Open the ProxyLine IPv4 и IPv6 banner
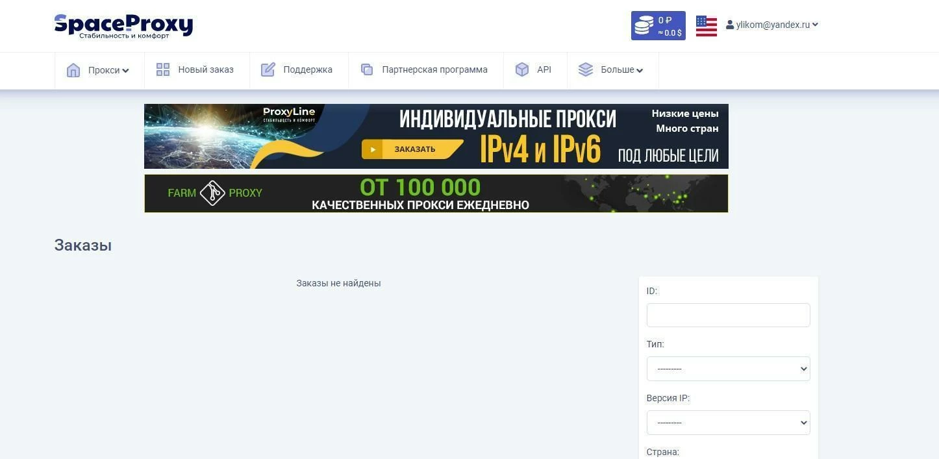The height and width of the screenshot is (459, 939). coord(436,136)
